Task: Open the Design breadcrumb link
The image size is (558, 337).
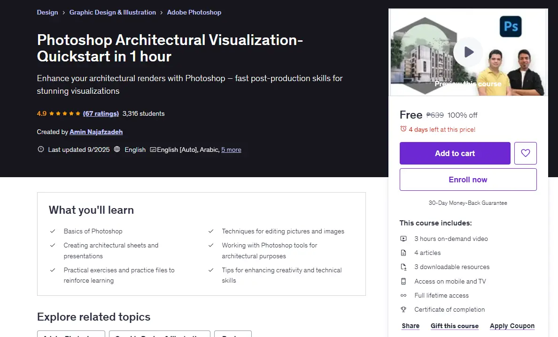Action: (47, 13)
